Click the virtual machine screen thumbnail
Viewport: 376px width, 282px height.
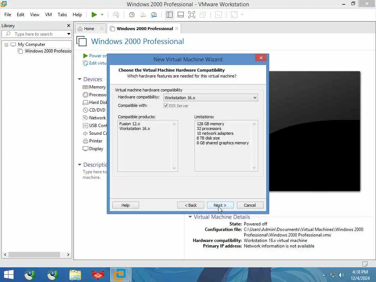[x=314, y=131]
